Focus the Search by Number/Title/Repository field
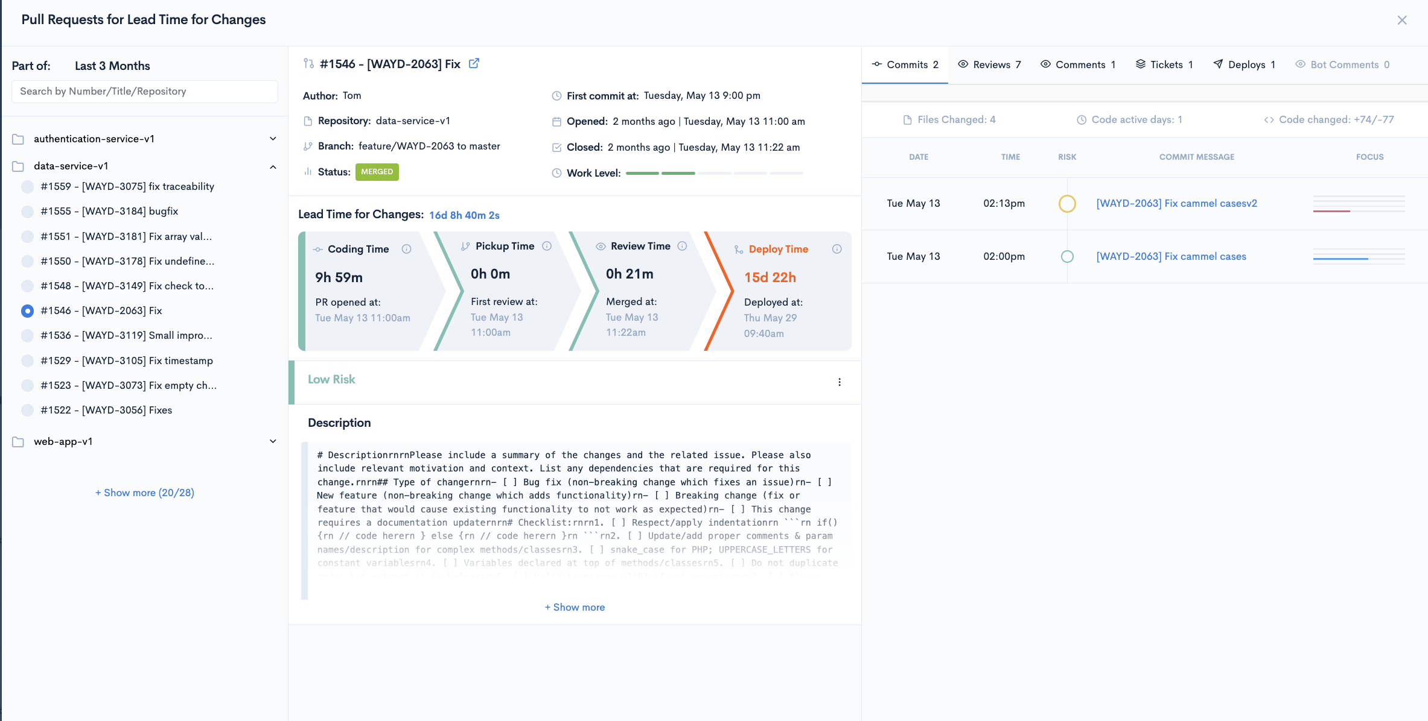The height and width of the screenshot is (721, 1428). pyautogui.click(x=145, y=92)
